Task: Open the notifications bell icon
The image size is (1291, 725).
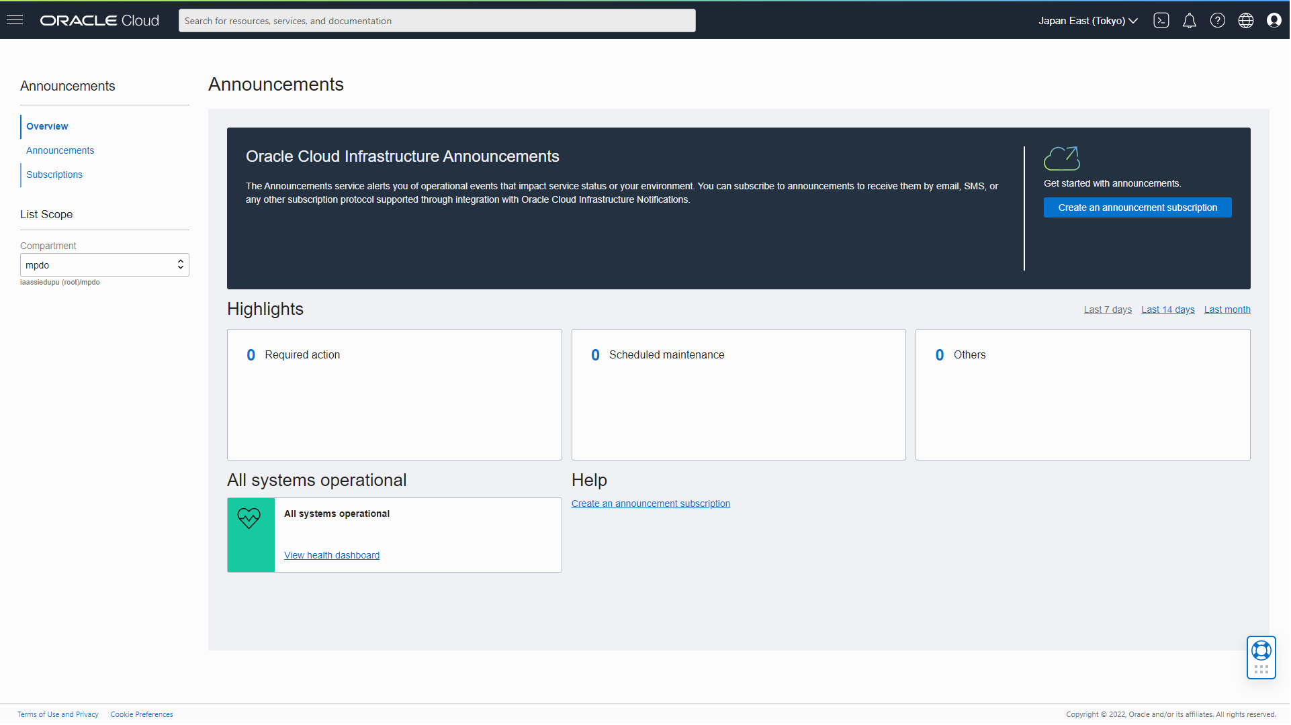Action: click(x=1190, y=21)
